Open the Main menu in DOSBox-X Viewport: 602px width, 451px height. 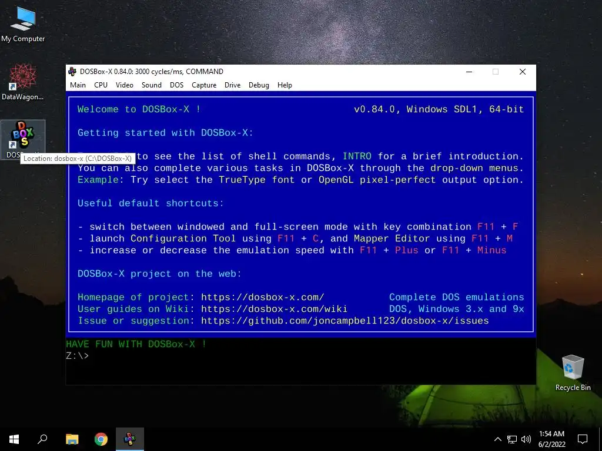click(x=78, y=85)
